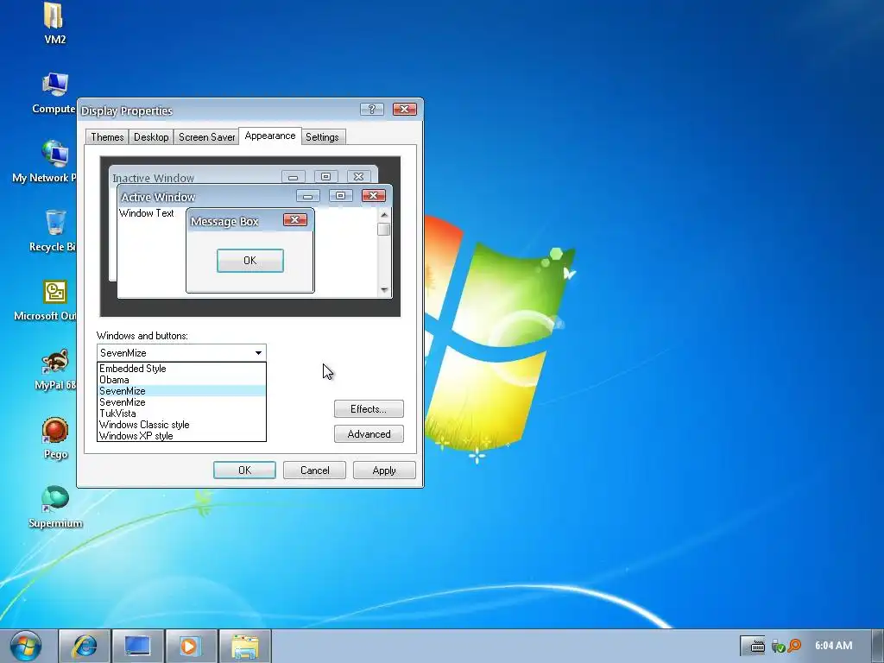Select the Appearance tab
The height and width of the screenshot is (663, 884).
point(270,136)
